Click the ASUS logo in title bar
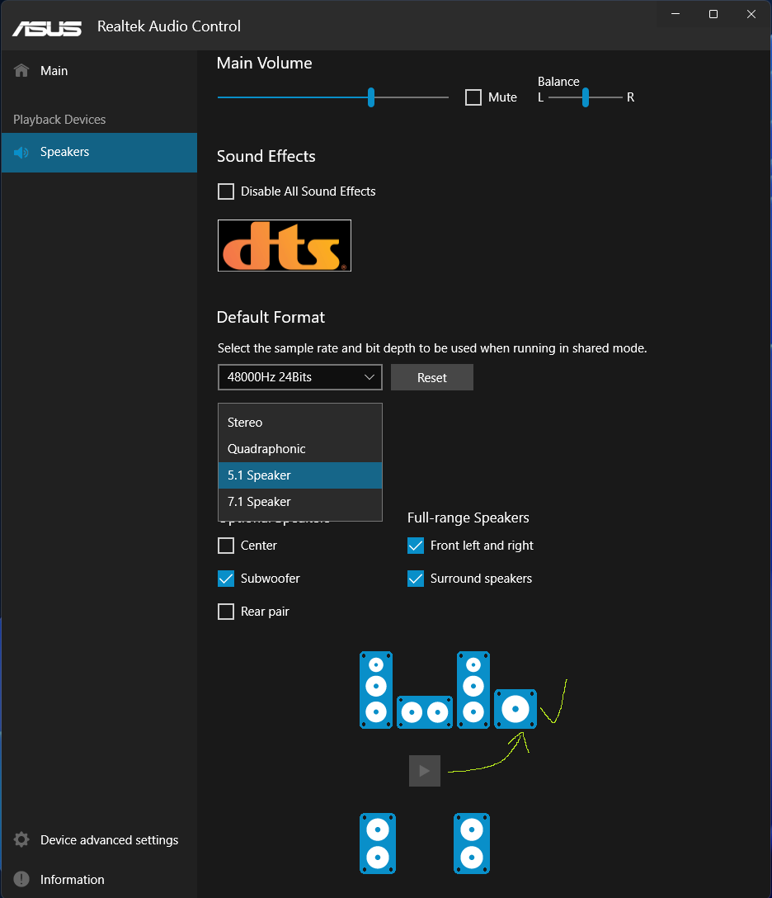This screenshot has height=898, width=772. (47, 28)
